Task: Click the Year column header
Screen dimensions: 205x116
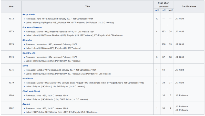Action: (11, 6)
